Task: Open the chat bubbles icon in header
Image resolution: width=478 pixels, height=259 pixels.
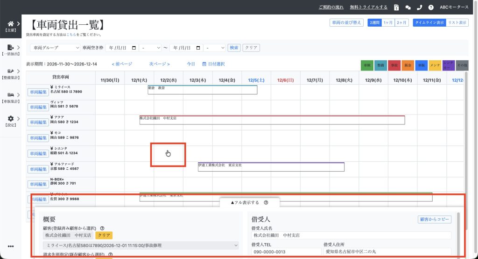Action: [x=408, y=7]
